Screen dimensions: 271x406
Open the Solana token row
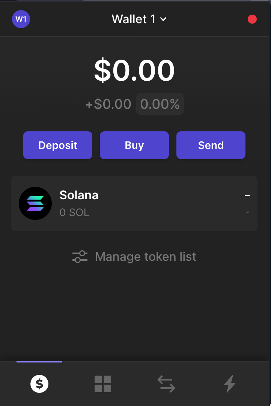(x=134, y=203)
